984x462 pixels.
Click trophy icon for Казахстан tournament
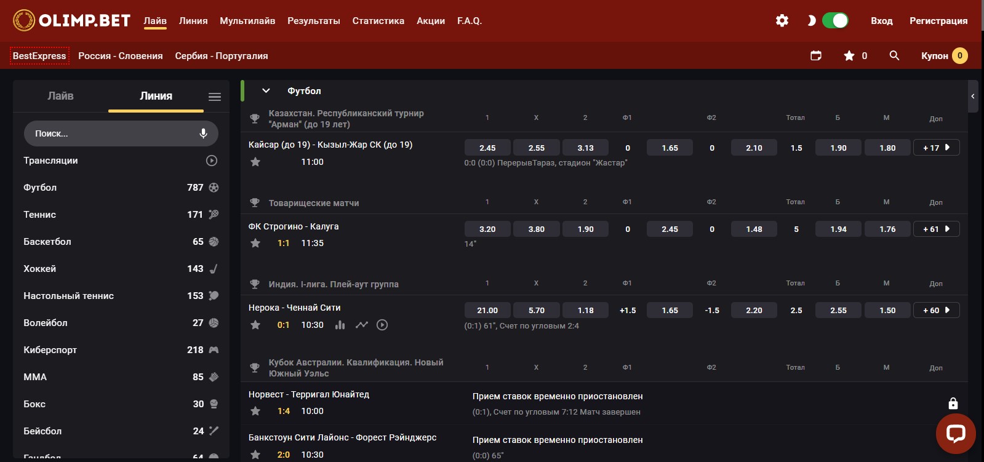click(x=255, y=119)
